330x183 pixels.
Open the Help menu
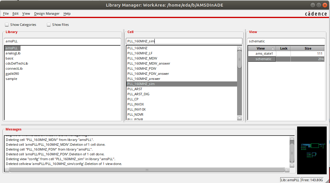pyautogui.click(x=67, y=14)
